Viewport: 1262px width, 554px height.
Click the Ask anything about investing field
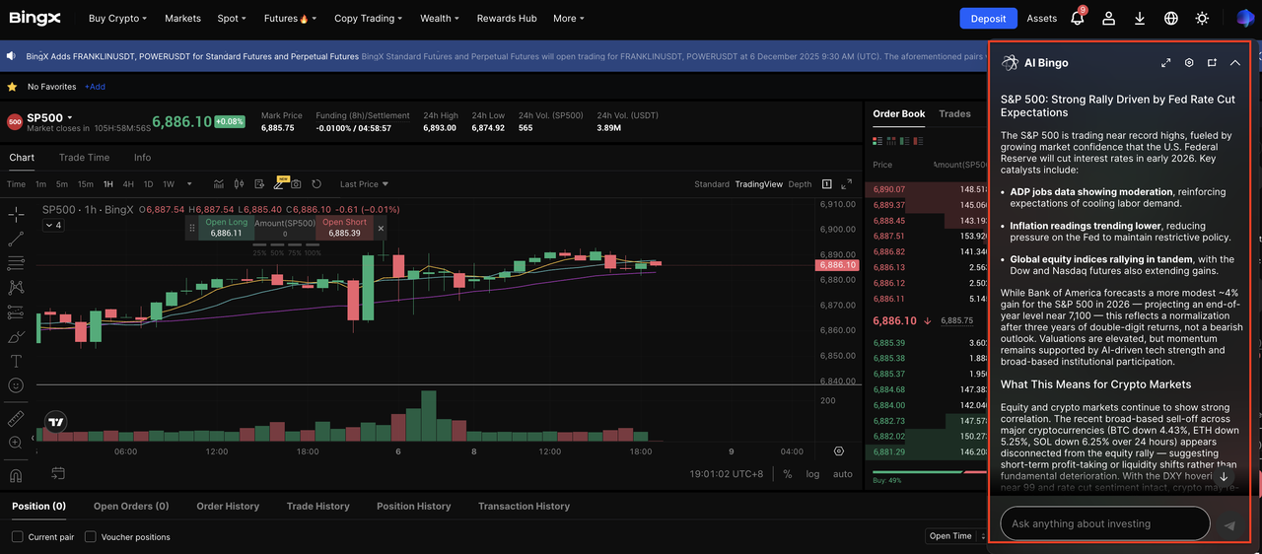coord(1104,523)
